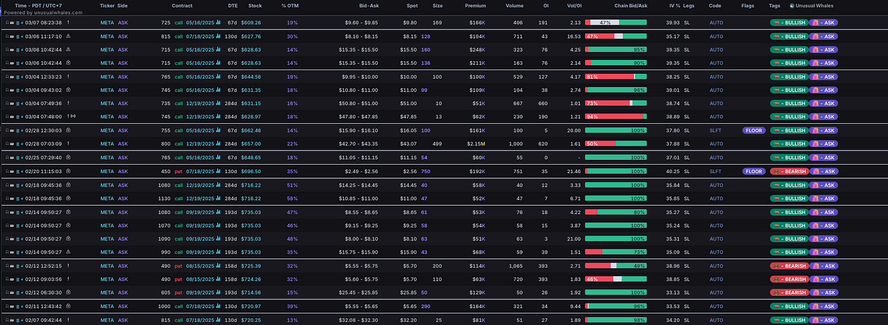The height and width of the screenshot is (325, 888).
Task: Click alert type icon beside 02/25 07:29:40
Action: pyautogui.click(x=68, y=158)
